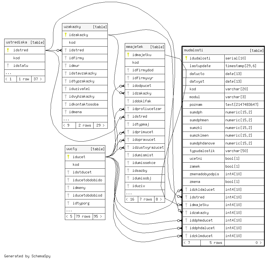Click the primary key icon beside iducet in uucty

68,157
